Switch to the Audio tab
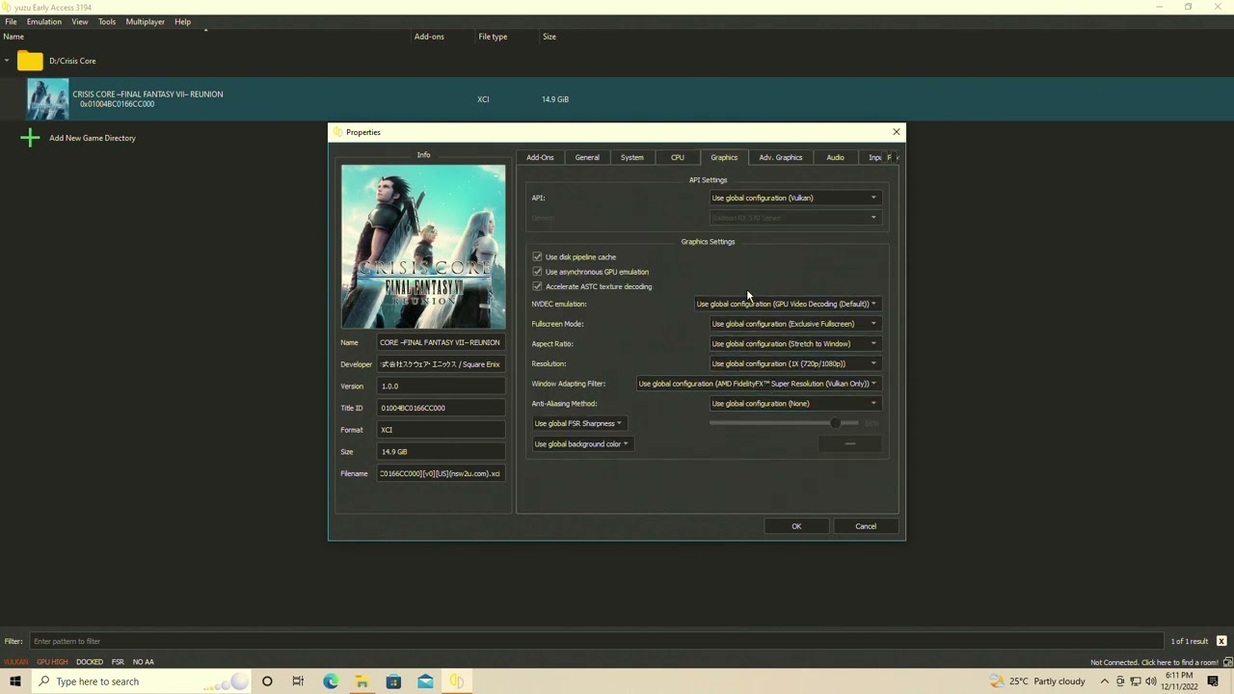This screenshot has width=1234, height=694. coord(835,157)
